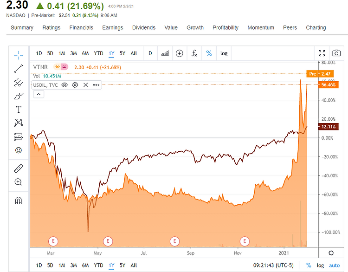Select the pitchfork drawing tool
The image size is (348, 272).
[x=19, y=82]
